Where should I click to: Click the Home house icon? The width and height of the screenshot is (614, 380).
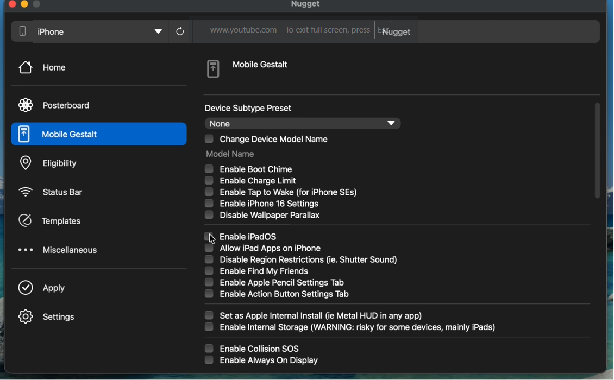click(26, 67)
